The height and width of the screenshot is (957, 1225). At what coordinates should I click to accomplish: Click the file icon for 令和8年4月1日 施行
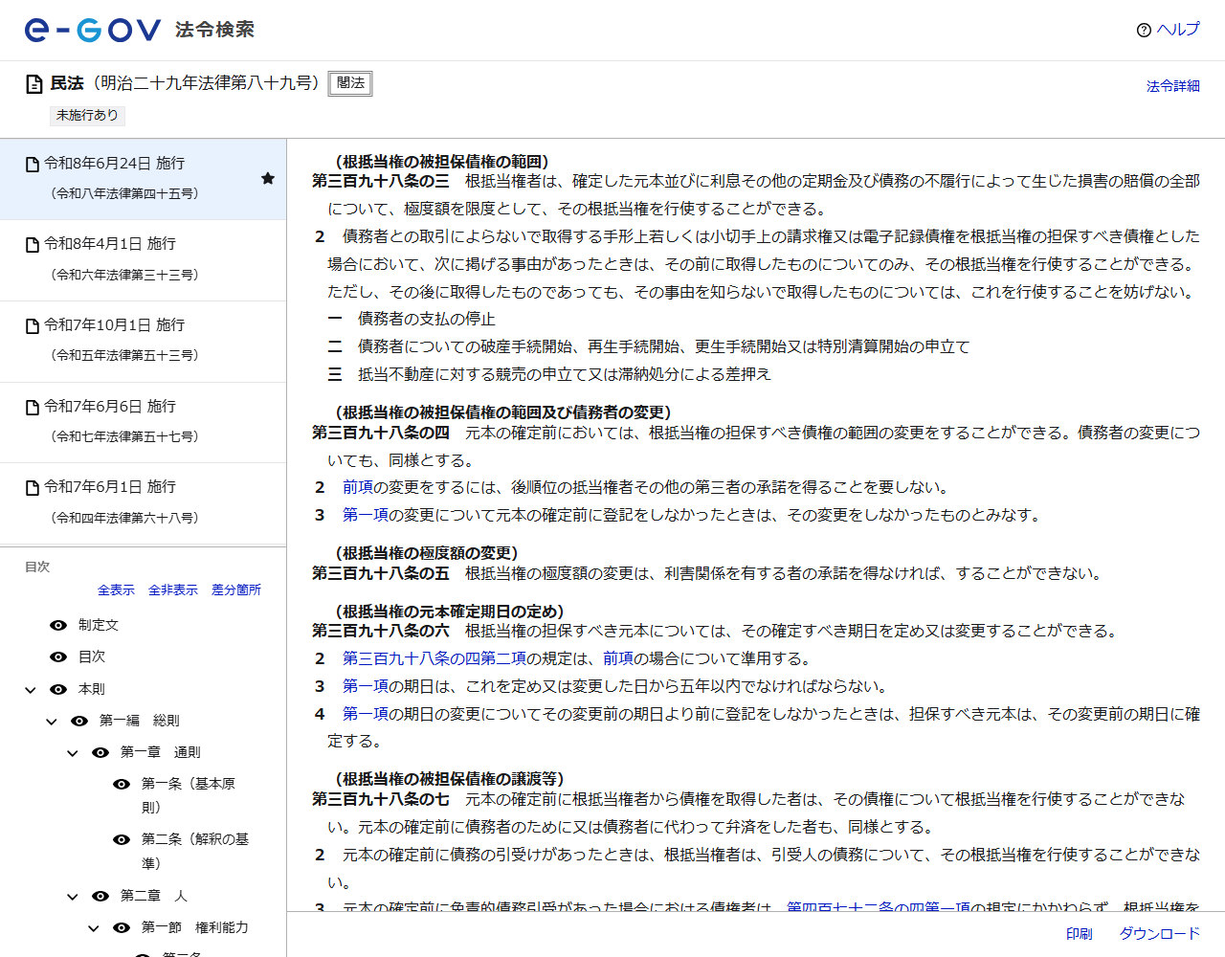point(33,245)
